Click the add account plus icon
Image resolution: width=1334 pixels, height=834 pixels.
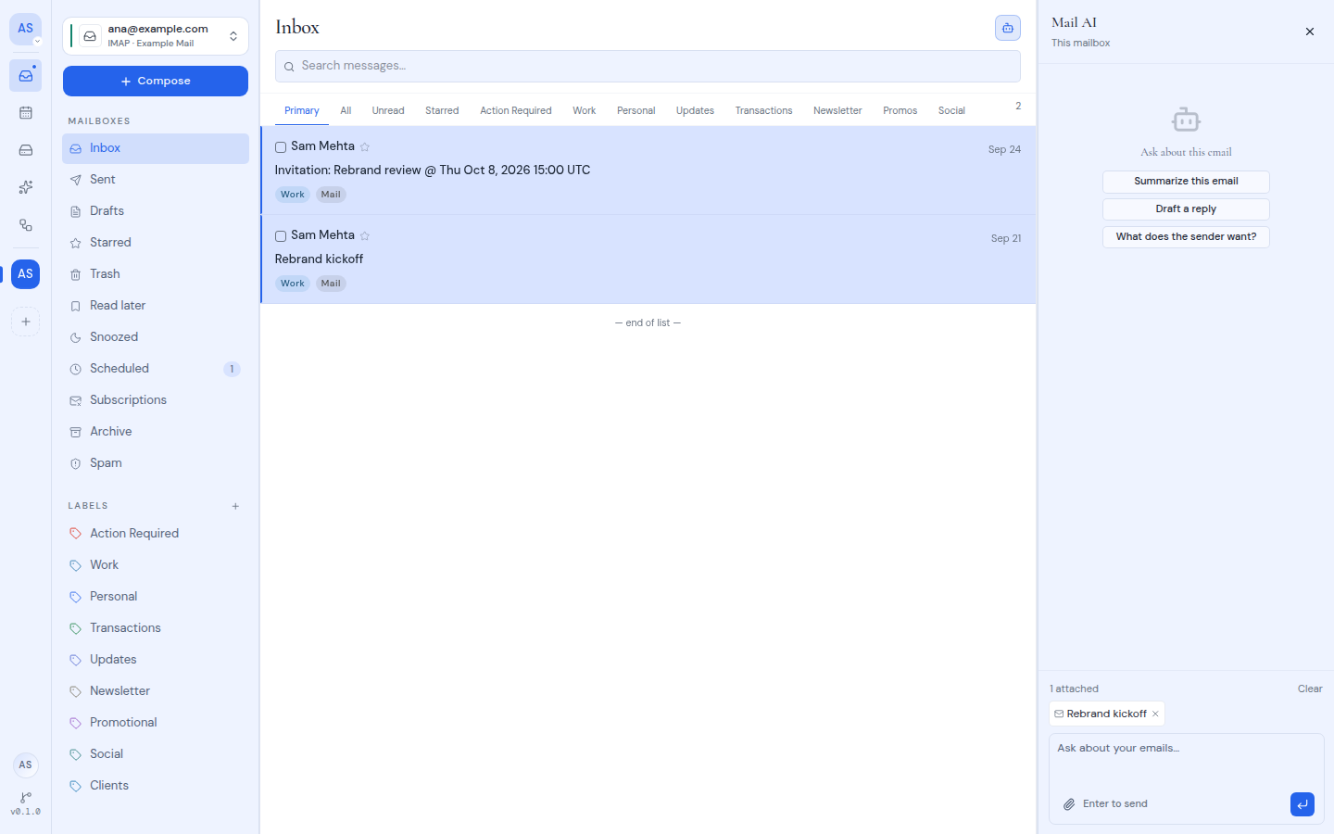coord(26,322)
